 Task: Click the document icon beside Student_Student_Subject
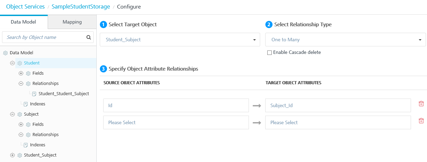[34, 94]
